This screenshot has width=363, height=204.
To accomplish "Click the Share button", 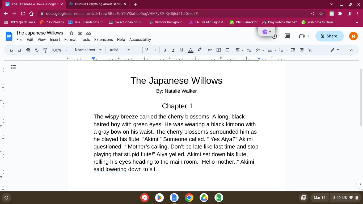I will (x=330, y=36).
